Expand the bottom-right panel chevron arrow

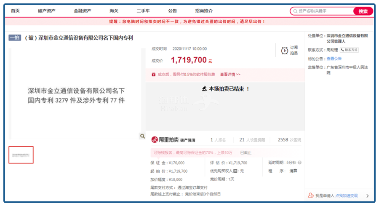click(367, 195)
